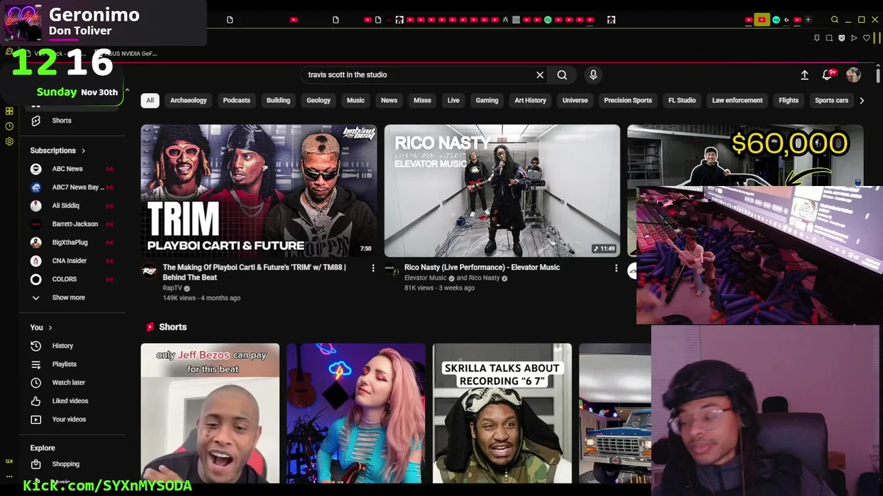Select the Podcasts filter chip
The height and width of the screenshot is (496, 883).
237,101
